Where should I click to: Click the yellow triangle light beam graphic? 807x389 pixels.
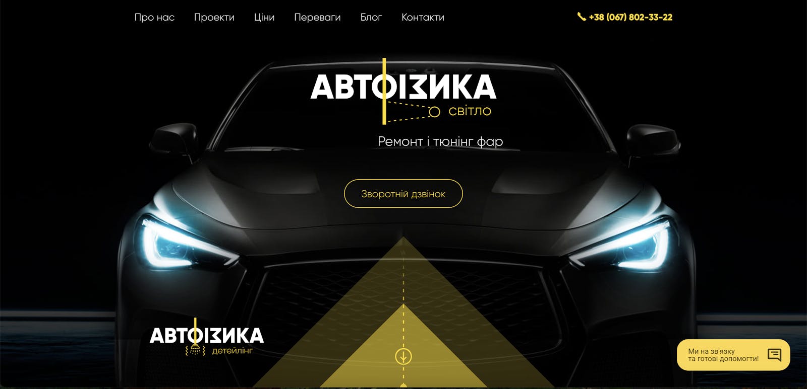click(403, 322)
